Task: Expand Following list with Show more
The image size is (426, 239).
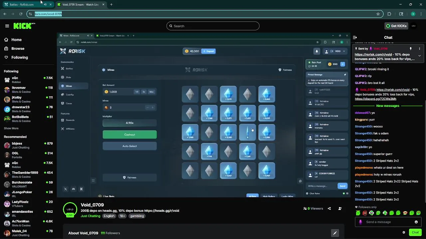Action: tap(11, 128)
